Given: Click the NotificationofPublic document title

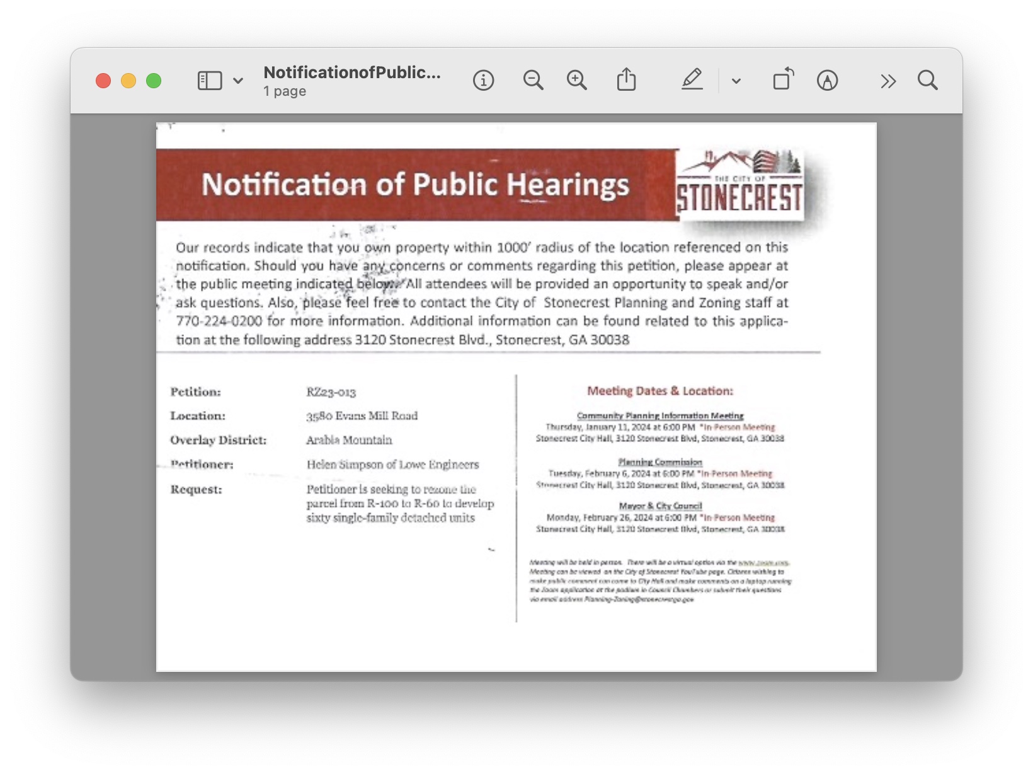Looking at the screenshot, I should 351,72.
